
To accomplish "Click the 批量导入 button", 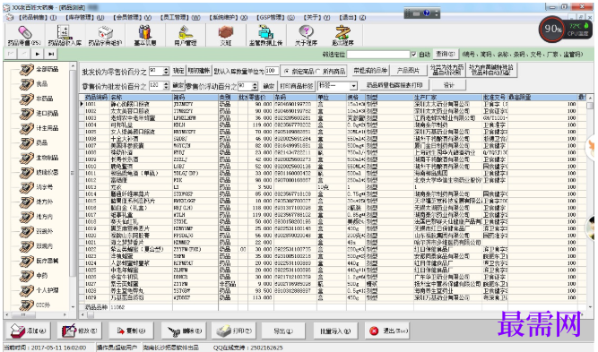I will (335, 331).
